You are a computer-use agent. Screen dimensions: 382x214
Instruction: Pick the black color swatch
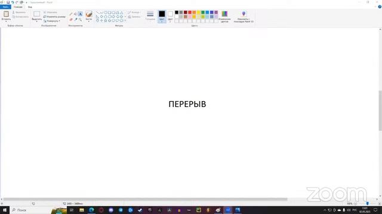pos(177,12)
